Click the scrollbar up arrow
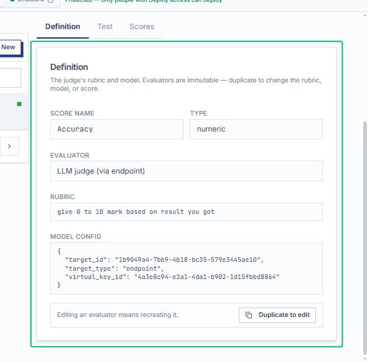This screenshot has width=368, height=362. pos(364,15)
